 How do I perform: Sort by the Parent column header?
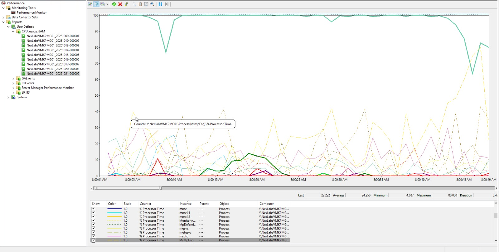pyautogui.click(x=208, y=204)
